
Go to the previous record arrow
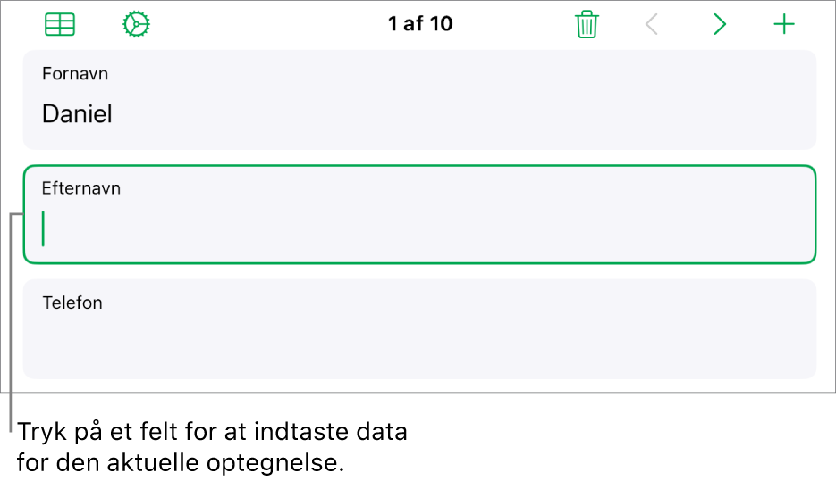pos(652,24)
